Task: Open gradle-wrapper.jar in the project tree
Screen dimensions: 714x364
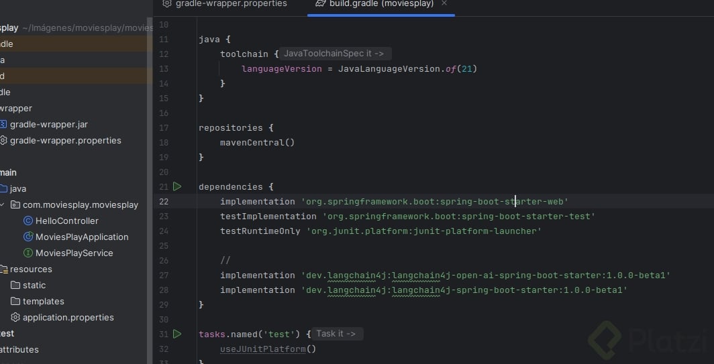Action: click(49, 124)
